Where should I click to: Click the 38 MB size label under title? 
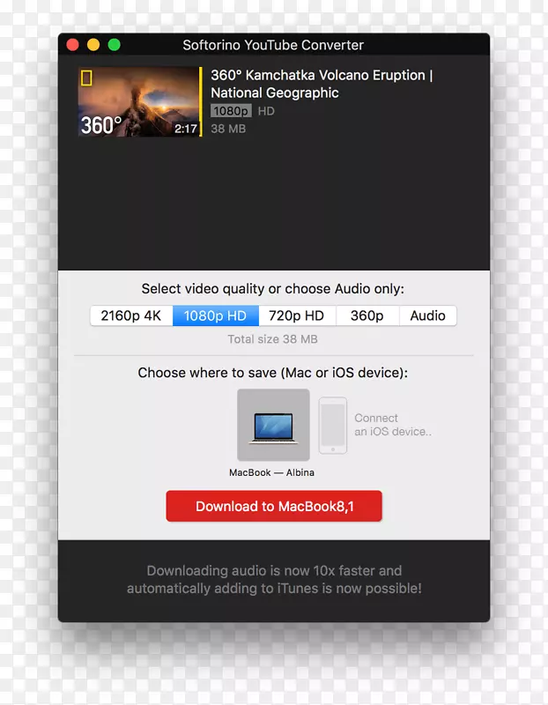coord(228,129)
